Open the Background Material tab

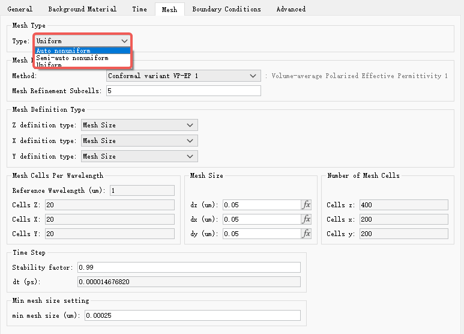[x=82, y=9]
